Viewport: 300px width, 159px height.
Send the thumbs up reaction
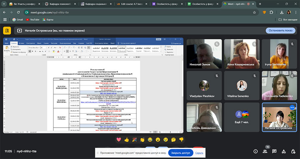coord(127,139)
